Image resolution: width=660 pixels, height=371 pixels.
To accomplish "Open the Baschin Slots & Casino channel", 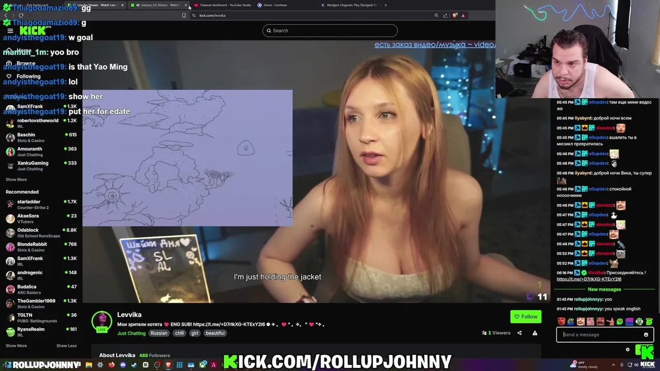I will pos(41,138).
